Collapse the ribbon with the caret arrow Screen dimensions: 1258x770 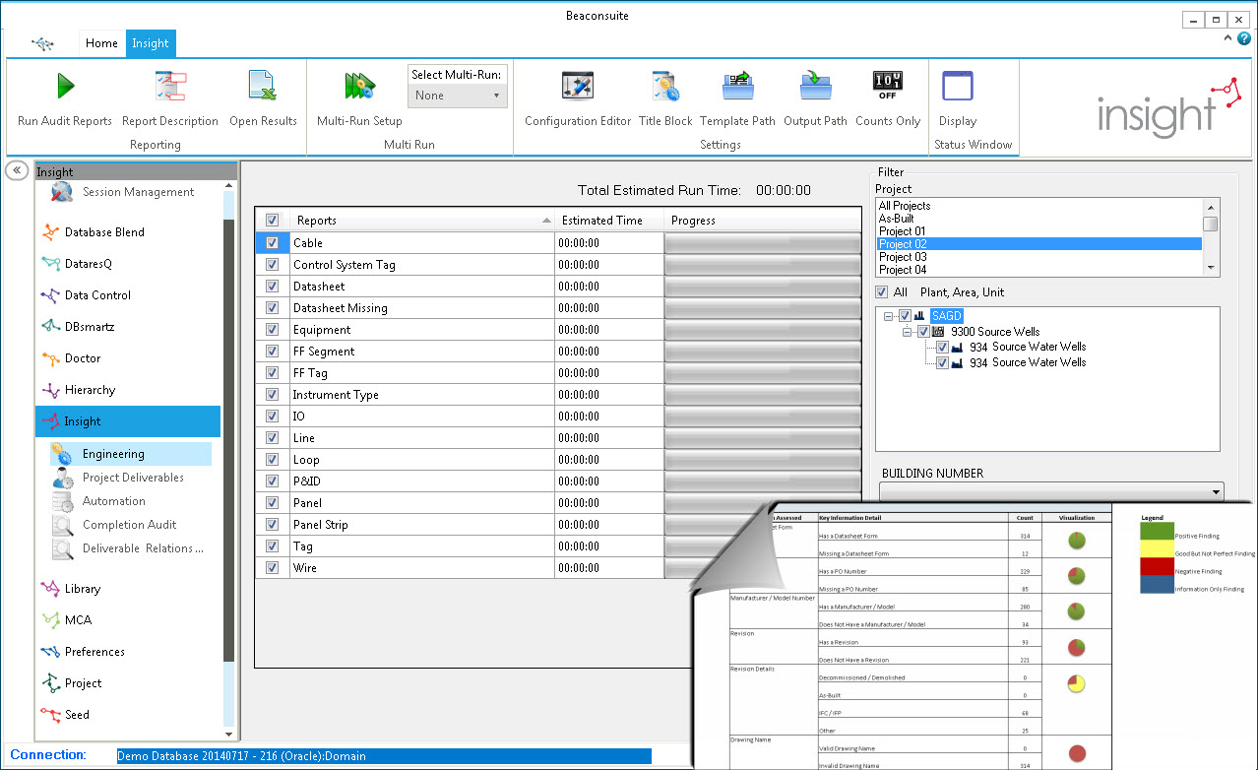(1228, 38)
